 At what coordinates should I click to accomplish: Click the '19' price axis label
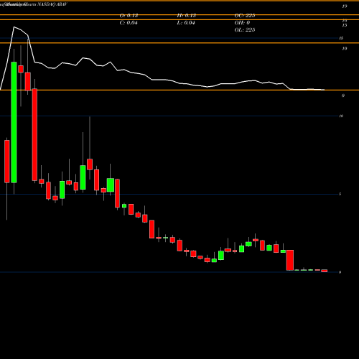point(345,6)
